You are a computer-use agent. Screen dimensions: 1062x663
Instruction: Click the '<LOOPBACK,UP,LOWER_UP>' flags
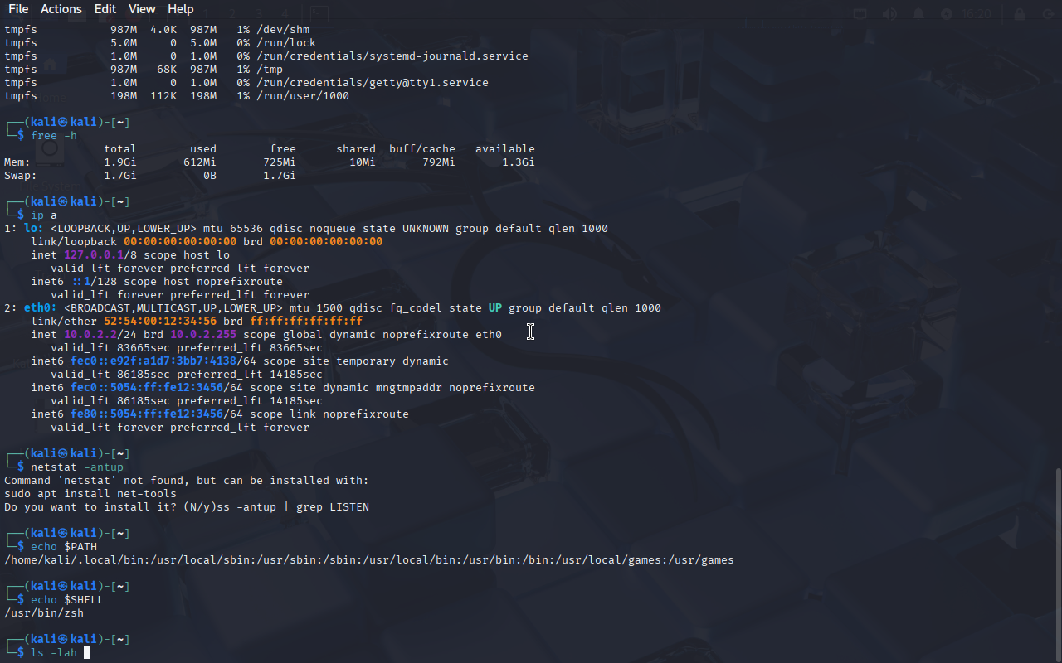[124, 229]
